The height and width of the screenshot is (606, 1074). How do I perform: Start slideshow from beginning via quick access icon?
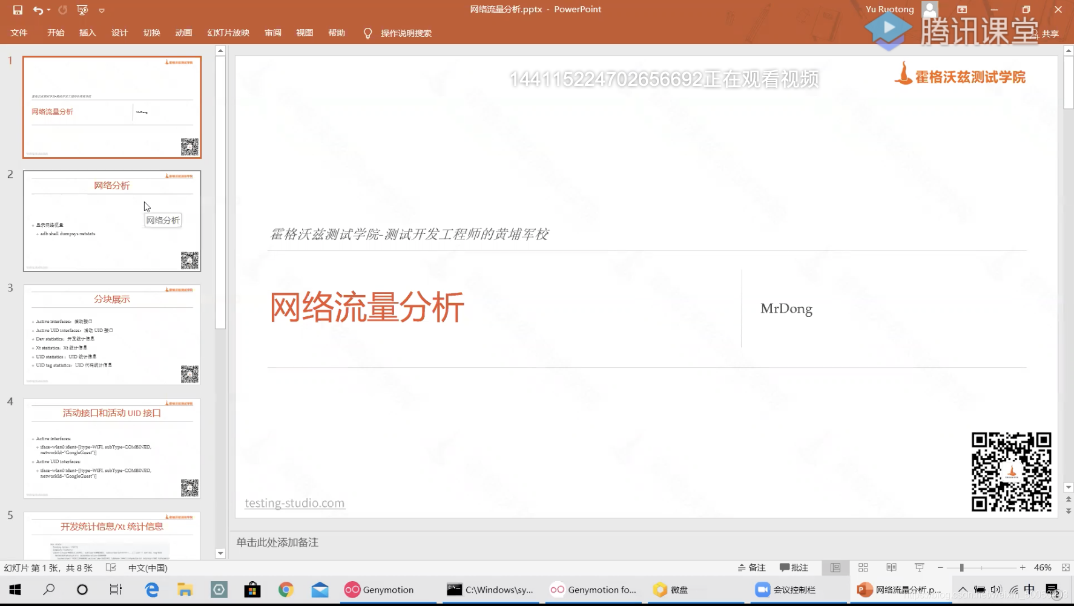tap(82, 9)
